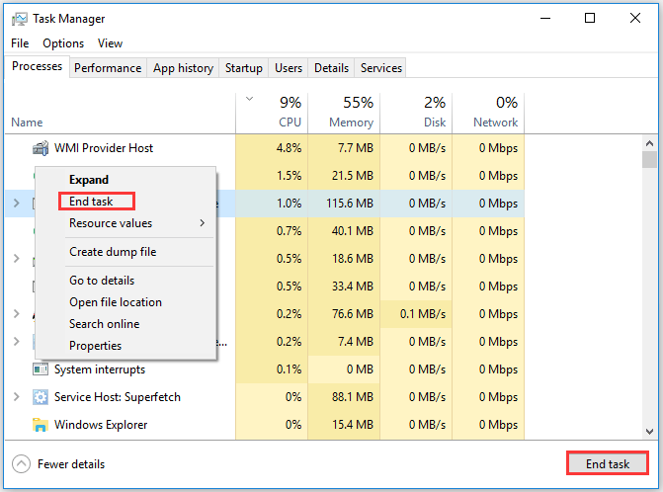Click the 33.4 MB memory value

353,287
